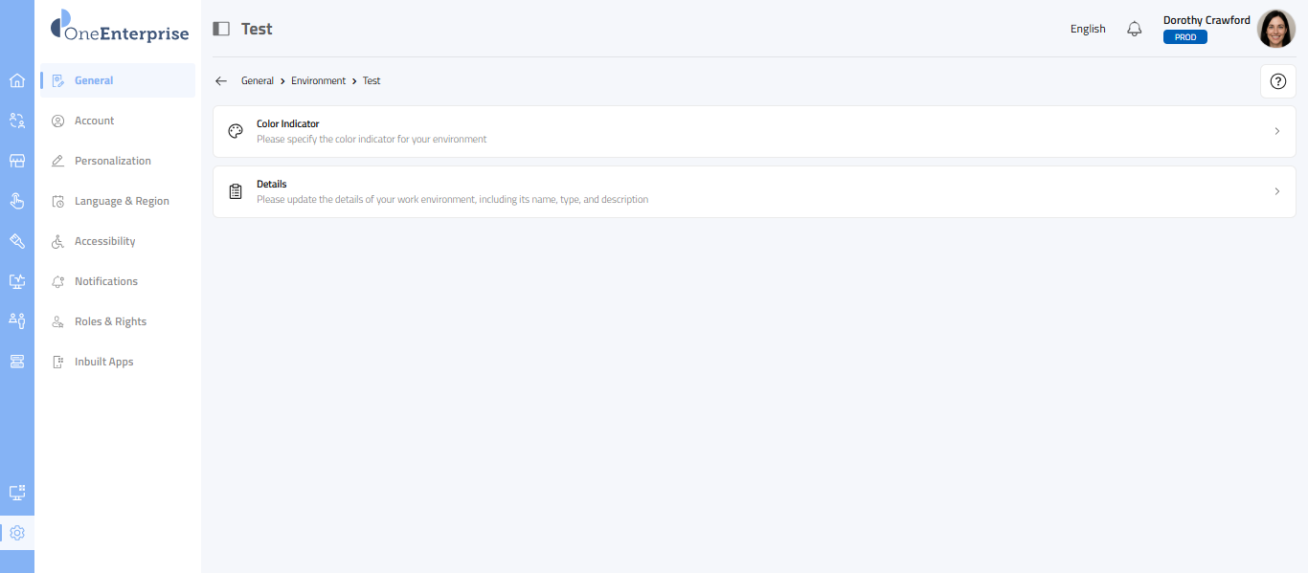Open the storefront icon in the left rail
The width and height of the screenshot is (1308, 573).
16,161
